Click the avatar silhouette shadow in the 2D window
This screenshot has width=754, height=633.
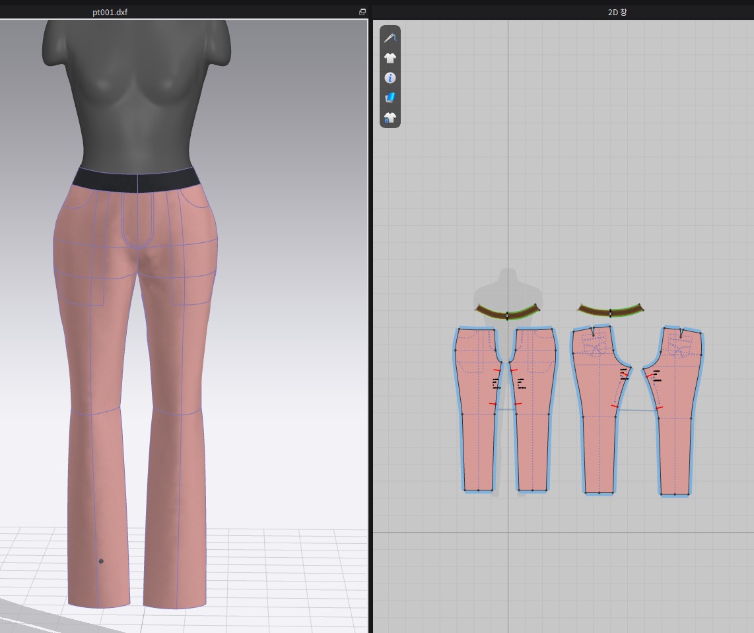click(x=507, y=284)
